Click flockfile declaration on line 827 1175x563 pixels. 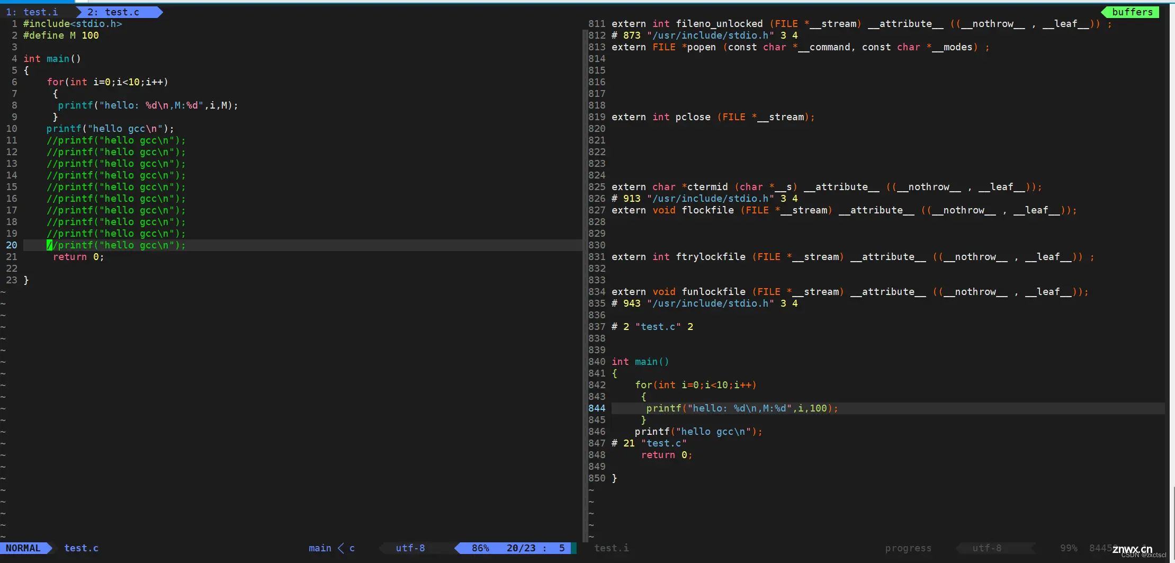click(x=844, y=210)
